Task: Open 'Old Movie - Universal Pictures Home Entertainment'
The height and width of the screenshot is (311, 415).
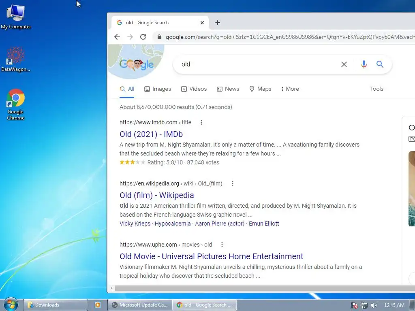Action: (211, 256)
